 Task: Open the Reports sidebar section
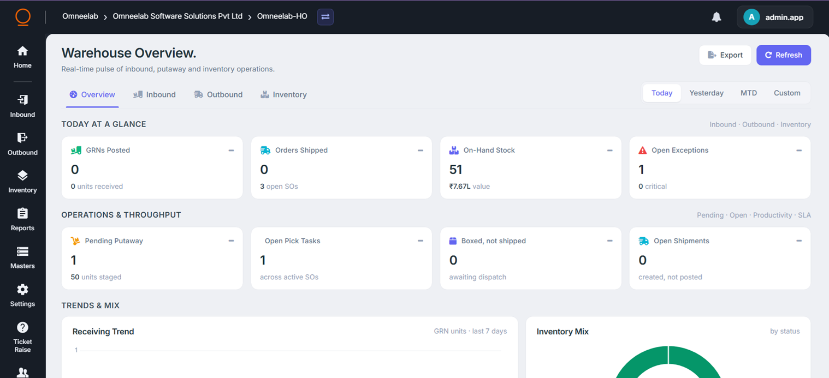pyautogui.click(x=22, y=219)
